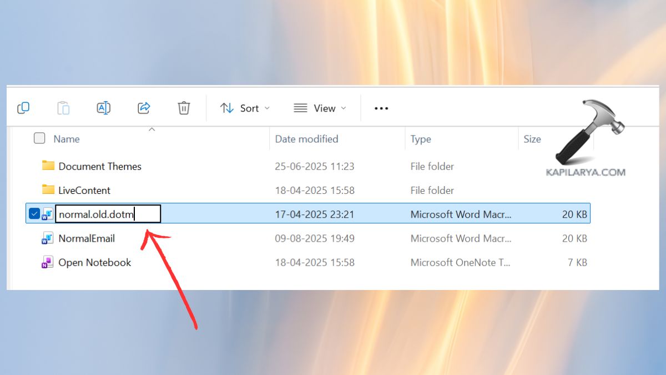Check the select-all checkbox in the Name header
Screen dimensions: 666x375
click(x=39, y=139)
